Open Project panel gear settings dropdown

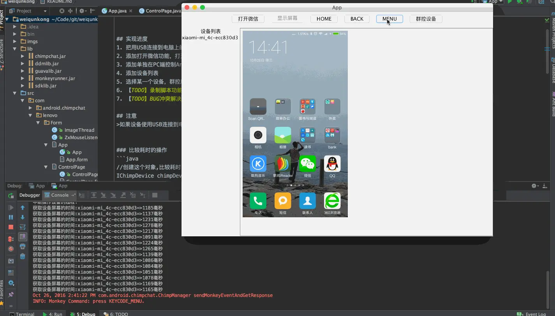click(x=83, y=11)
